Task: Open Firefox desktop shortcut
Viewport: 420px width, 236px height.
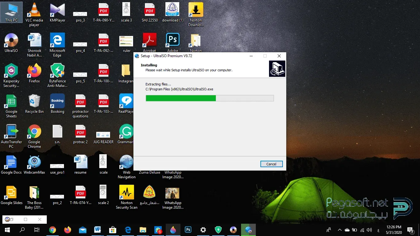Action: 34,73
